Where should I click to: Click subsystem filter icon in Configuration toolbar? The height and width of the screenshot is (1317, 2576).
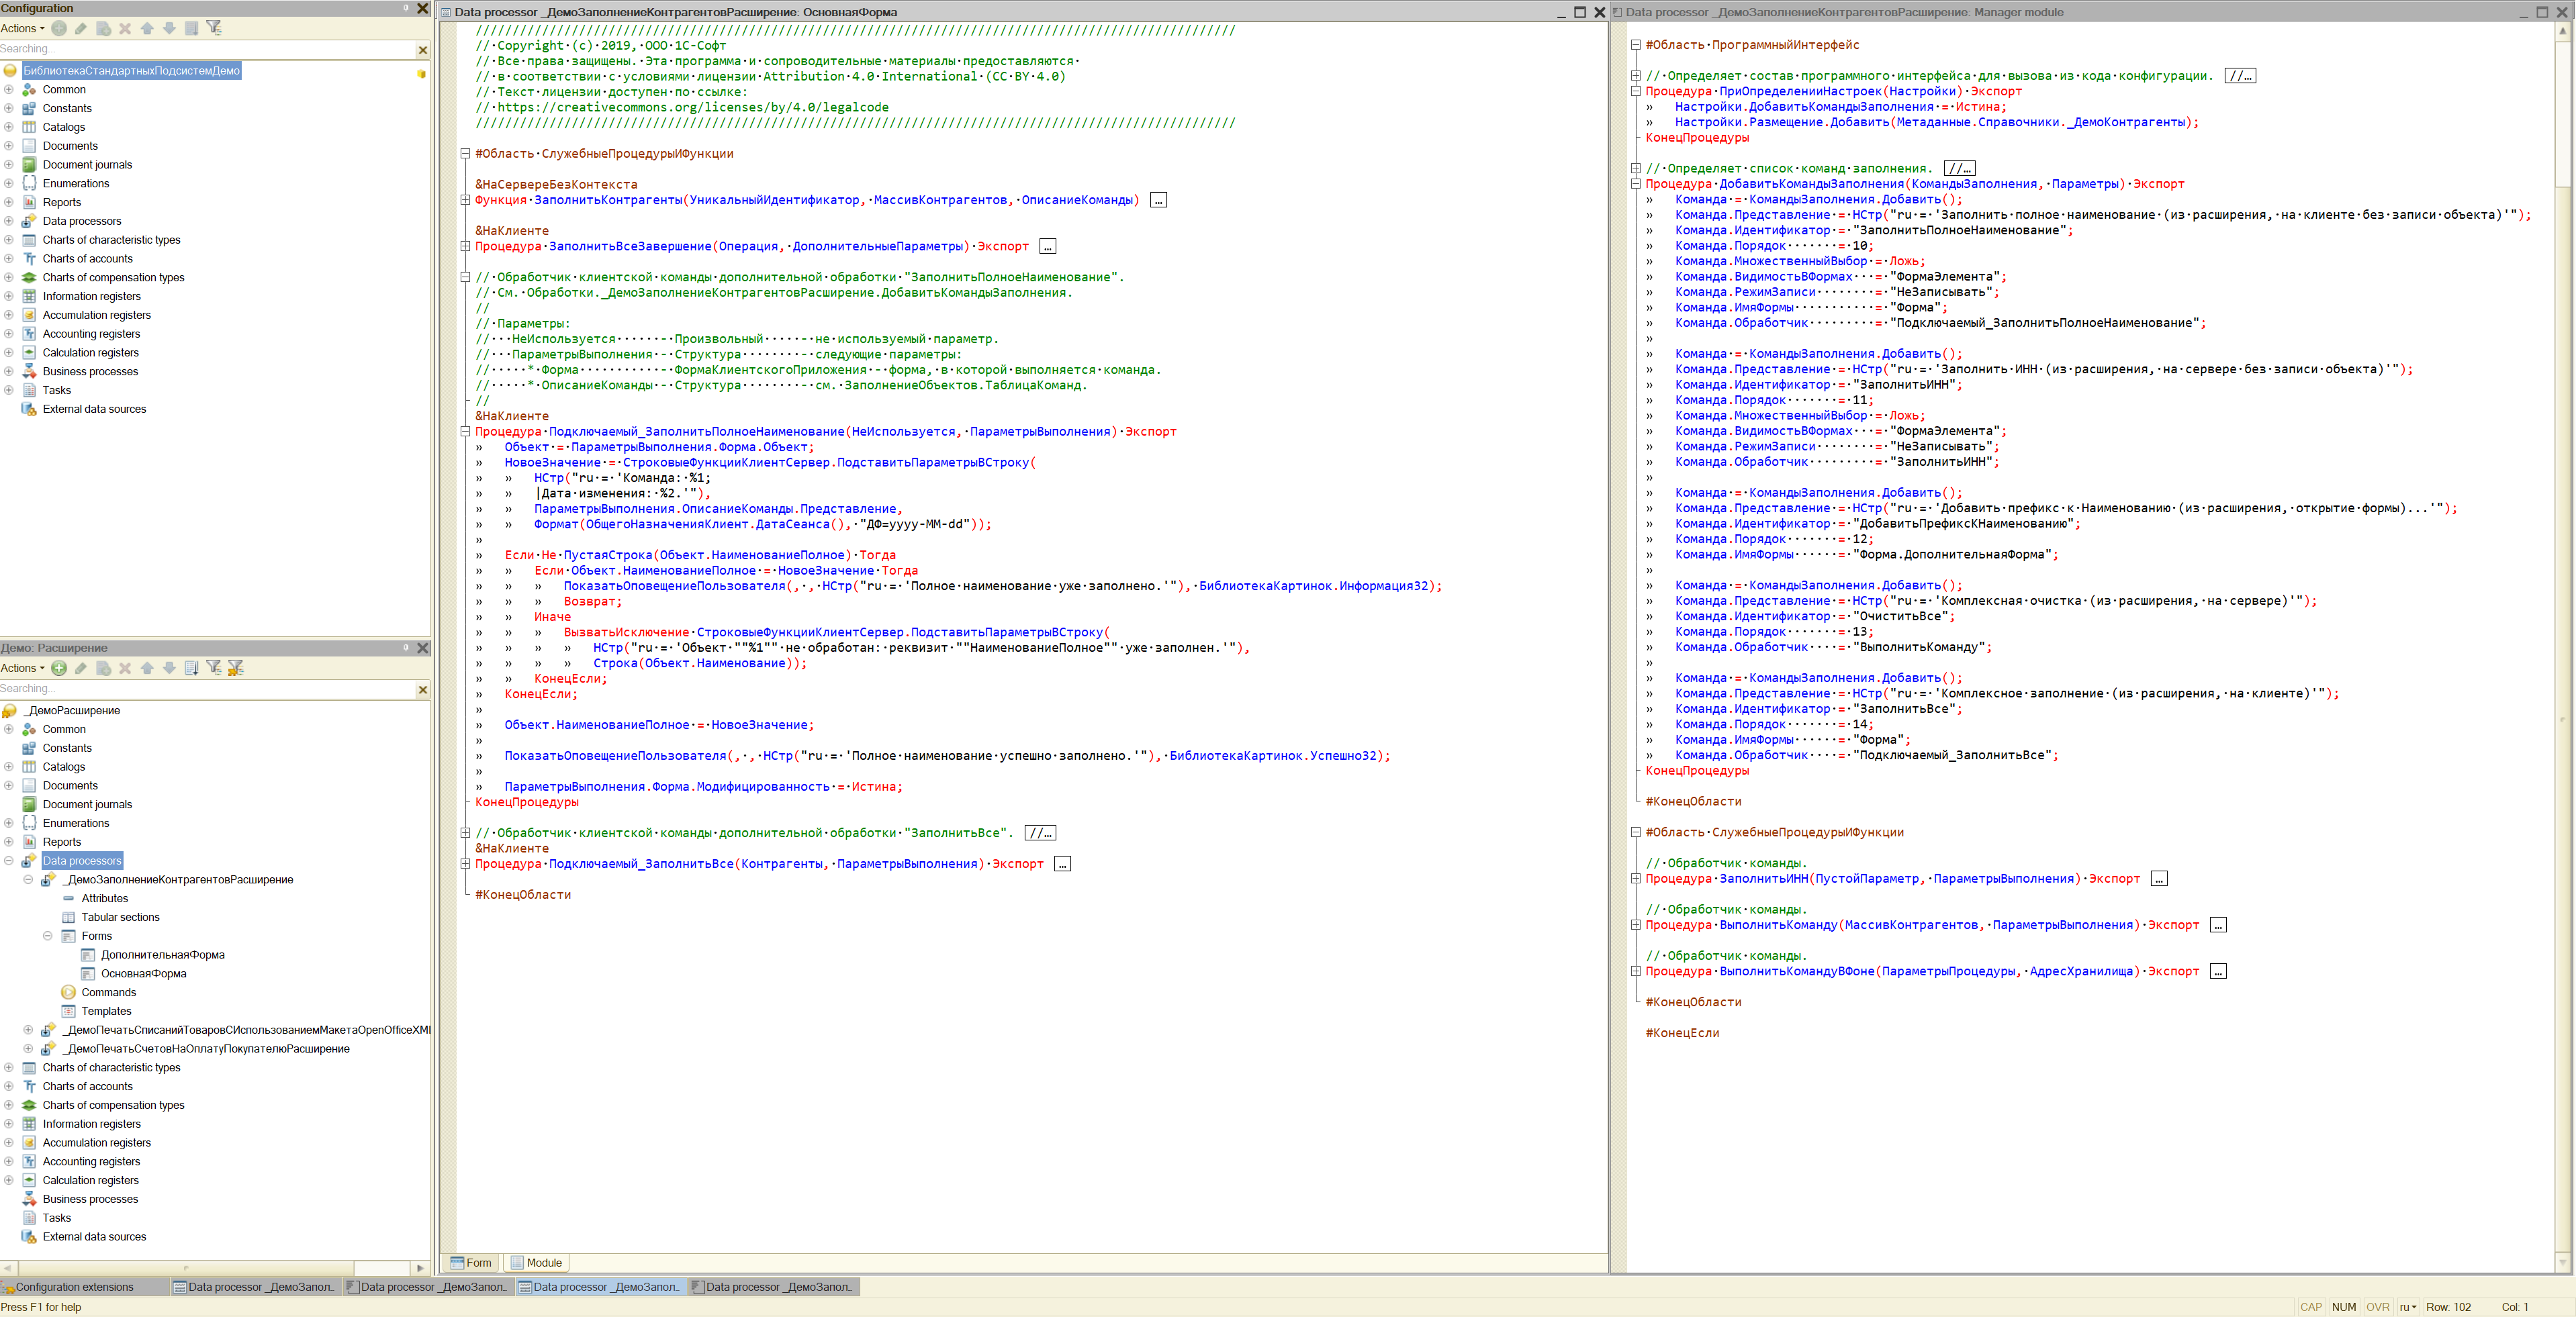pos(214,28)
